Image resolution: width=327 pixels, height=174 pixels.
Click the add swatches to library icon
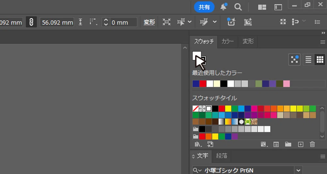210,144
